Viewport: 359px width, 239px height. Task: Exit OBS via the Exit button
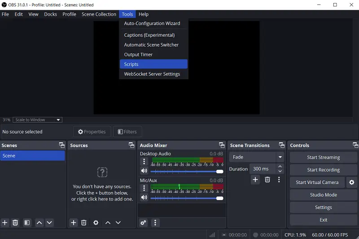(323, 220)
